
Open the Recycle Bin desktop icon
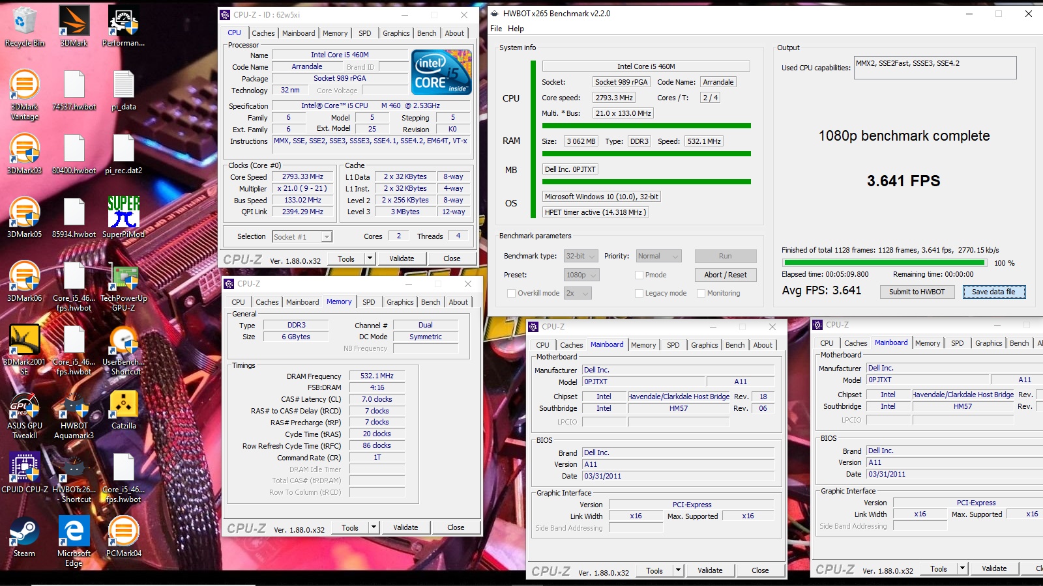[x=25, y=26]
